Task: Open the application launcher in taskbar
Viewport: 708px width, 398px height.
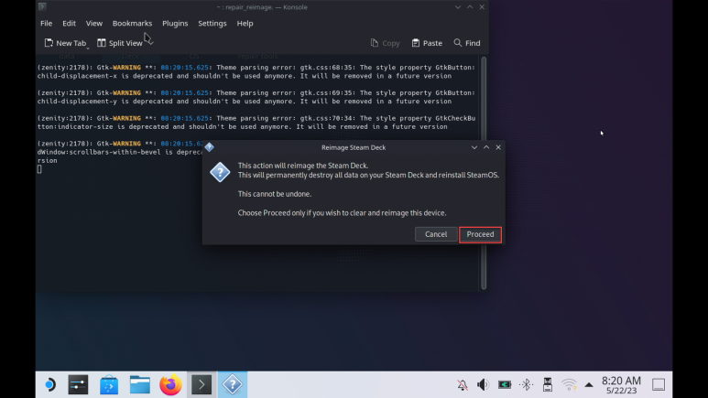Action: [49, 385]
